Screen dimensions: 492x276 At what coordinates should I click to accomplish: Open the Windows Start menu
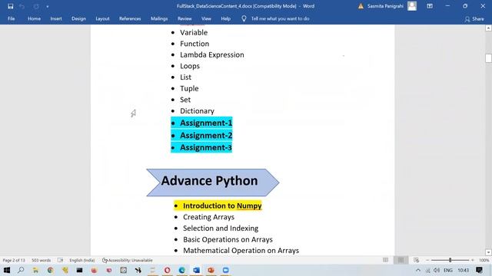7,270
